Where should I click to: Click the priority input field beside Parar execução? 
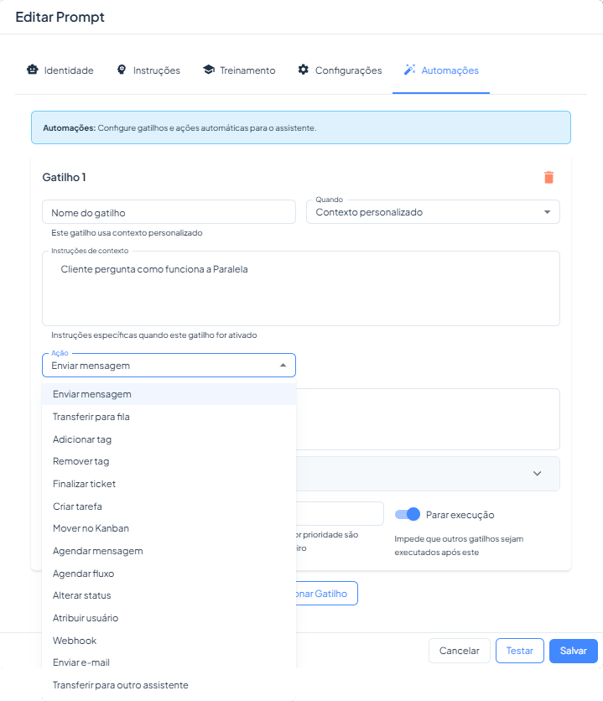(340, 514)
